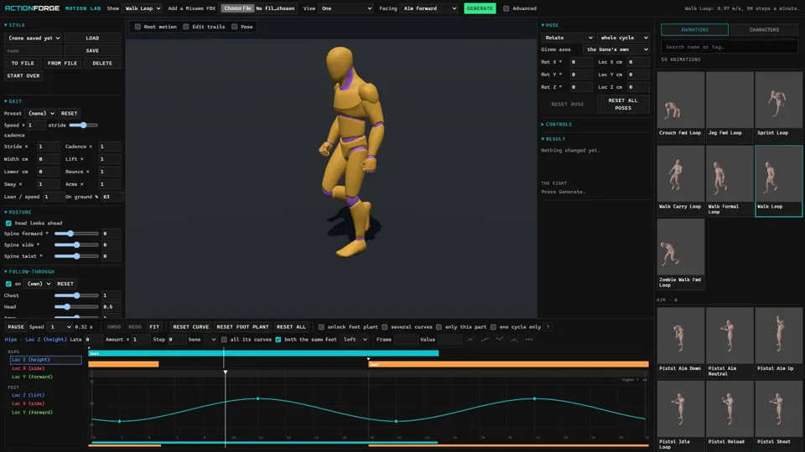
Task: Adjust the stride cadence slider
Action: click(x=83, y=125)
